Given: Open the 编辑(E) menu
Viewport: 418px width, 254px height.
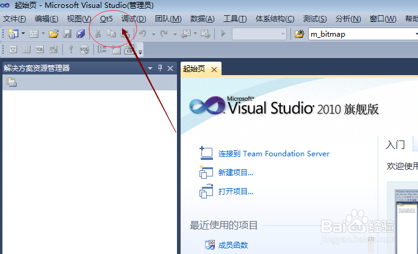Looking at the screenshot, I should point(46,19).
